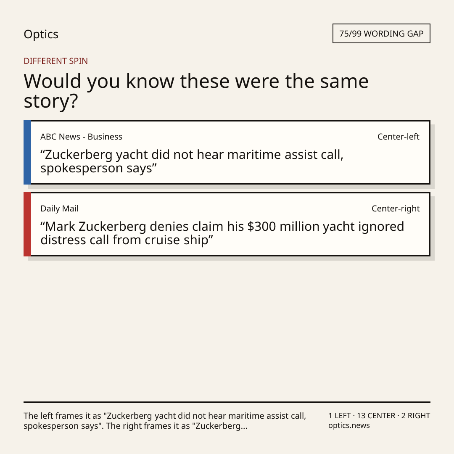Image resolution: width=454 pixels, height=454 pixels.
Task: Open the $300 million yacht headline
Action: (222, 233)
